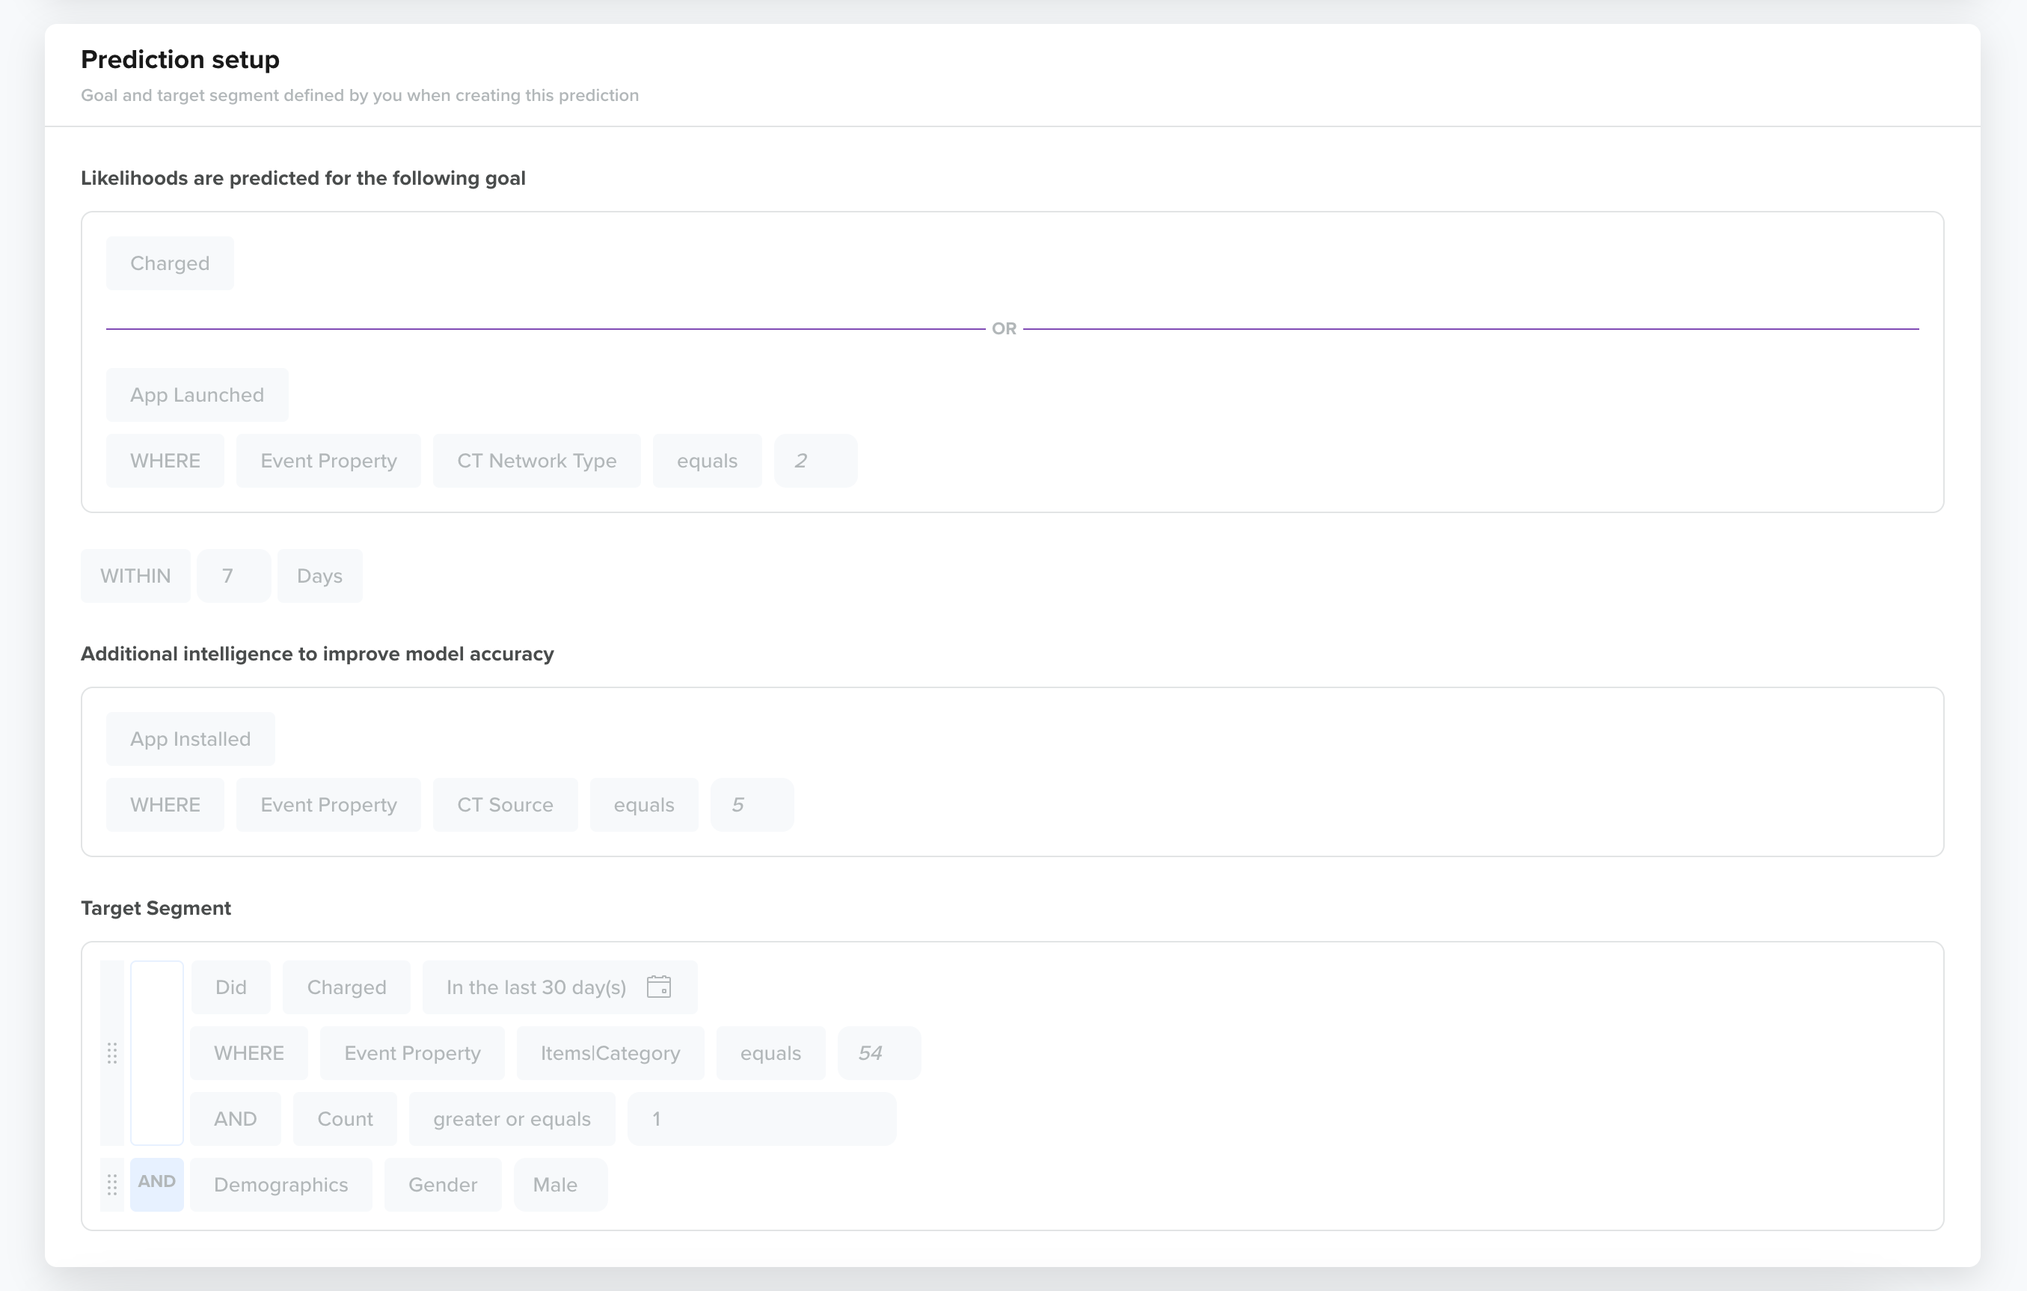This screenshot has width=2027, height=1291.
Task: Open the Days time unit dropdown
Action: click(x=319, y=576)
